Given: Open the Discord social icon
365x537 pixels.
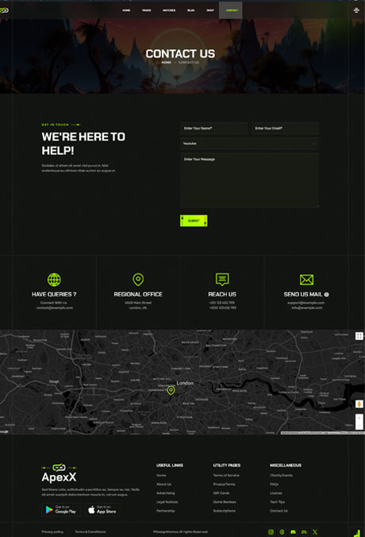Looking at the screenshot, I should click(x=293, y=532).
